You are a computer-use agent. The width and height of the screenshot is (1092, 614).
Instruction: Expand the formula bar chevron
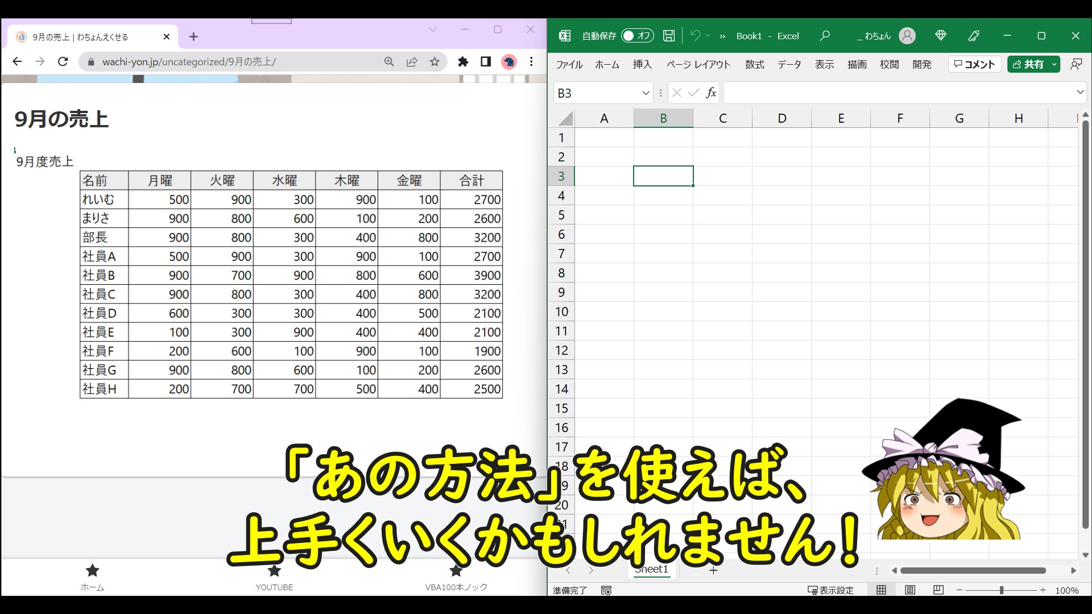tap(1079, 92)
